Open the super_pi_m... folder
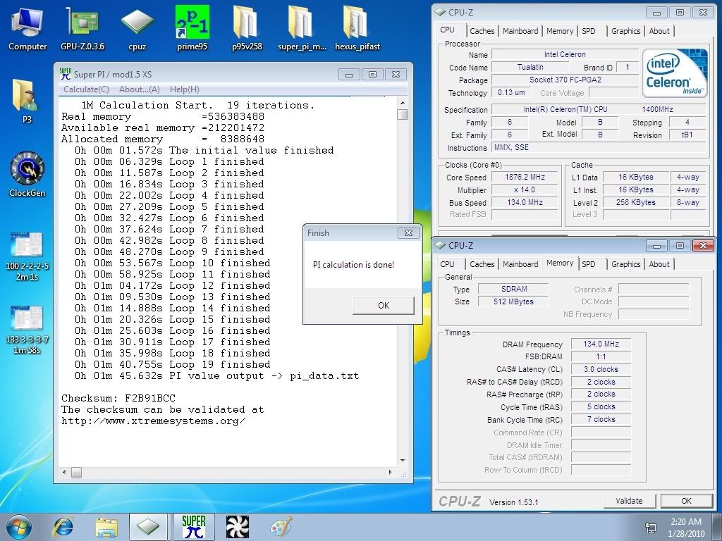 302,28
